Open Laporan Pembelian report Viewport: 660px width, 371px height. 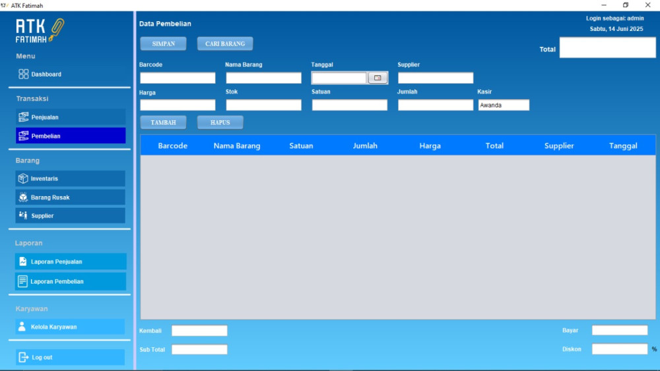(x=71, y=281)
